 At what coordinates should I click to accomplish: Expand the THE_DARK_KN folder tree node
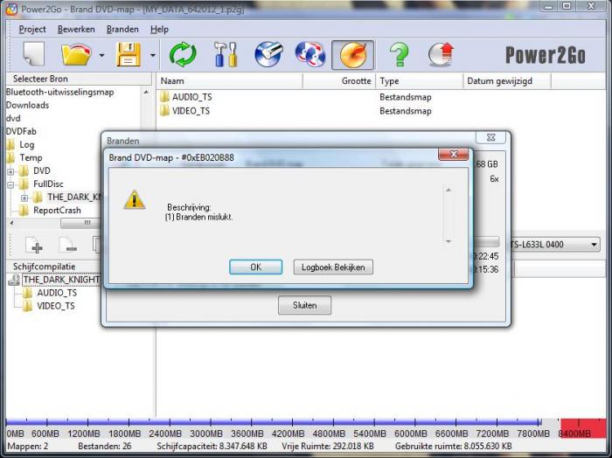(x=24, y=198)
